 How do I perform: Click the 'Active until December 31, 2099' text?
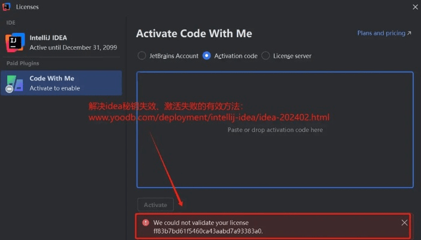[x=73, y=47]
